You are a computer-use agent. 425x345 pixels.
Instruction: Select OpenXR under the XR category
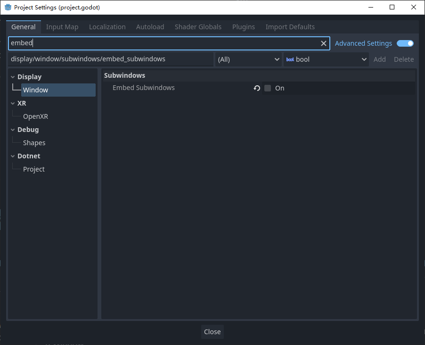tap(35, 116)
